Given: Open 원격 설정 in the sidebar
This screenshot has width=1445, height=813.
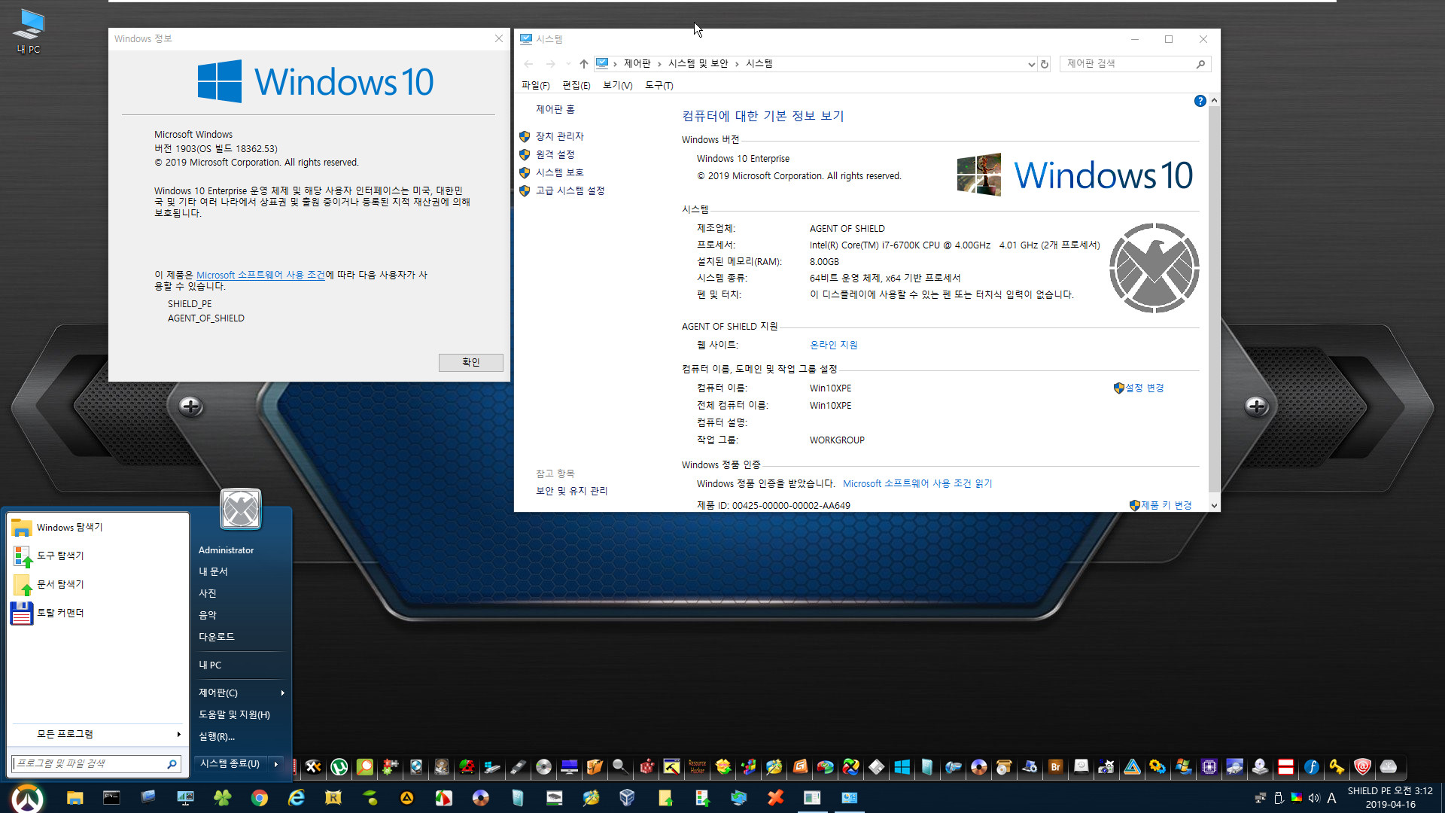Looking at the screenshot, I should coord(555,154).
